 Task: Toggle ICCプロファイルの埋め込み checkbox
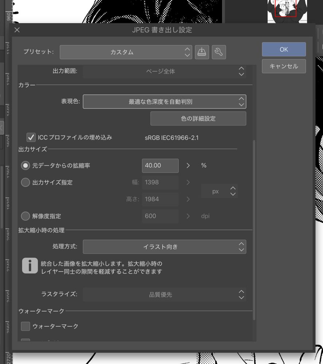coord(31,137)
